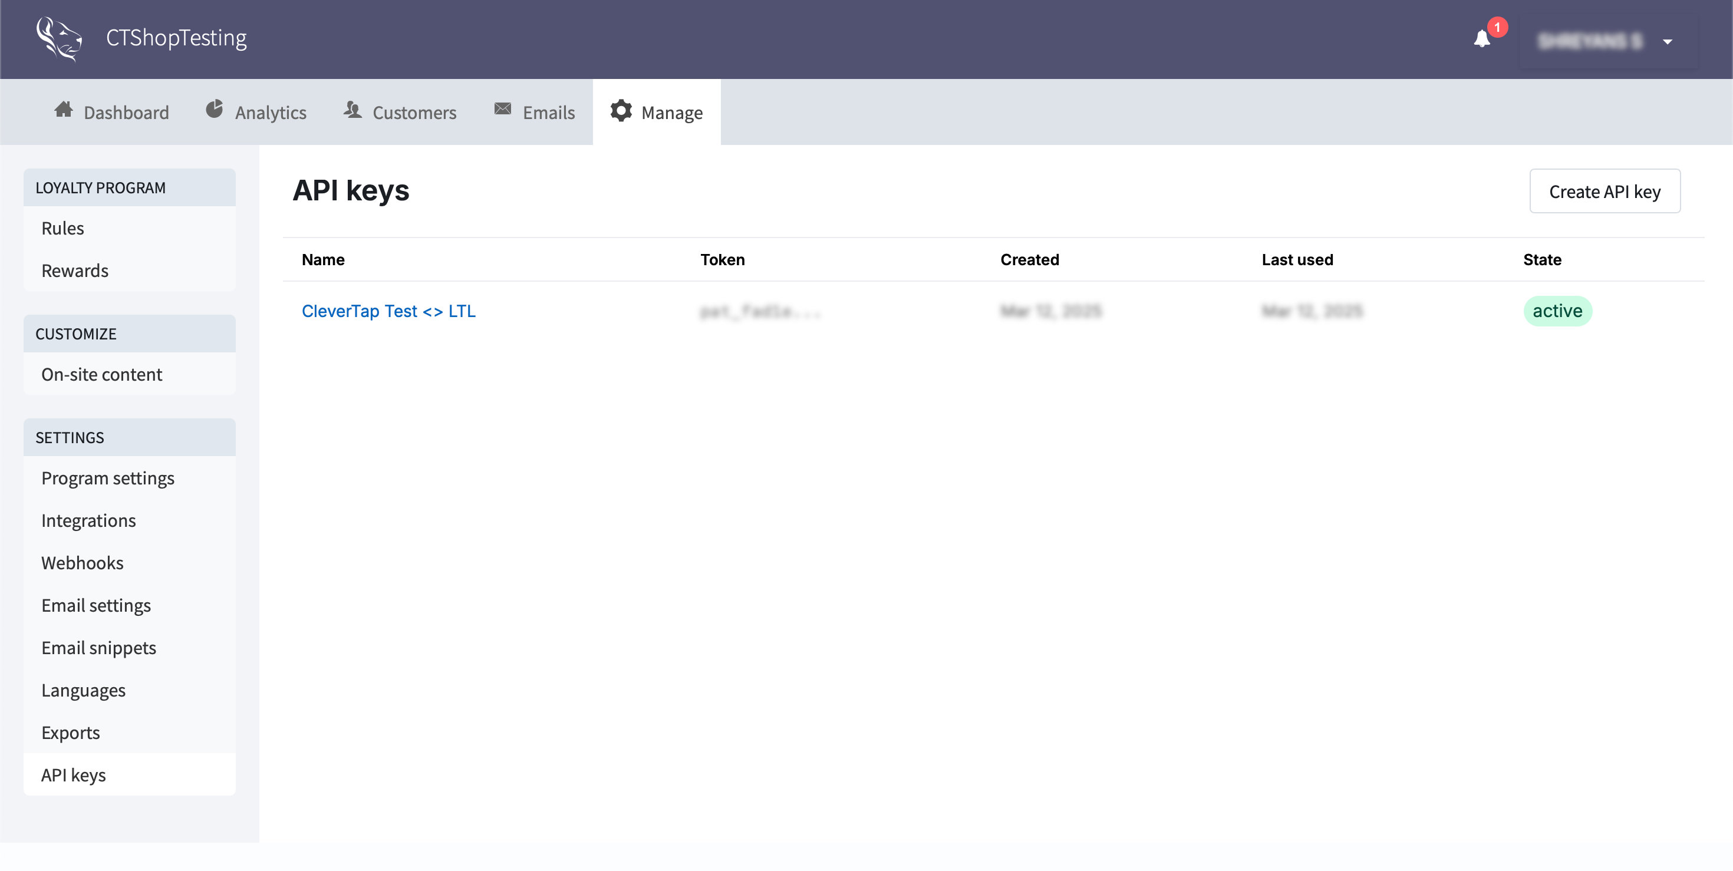This screenshot has width=1733, height=871.
Task: Click the blurred Last used date cell
Action: pyautogui.click(x=1312, y=311)
